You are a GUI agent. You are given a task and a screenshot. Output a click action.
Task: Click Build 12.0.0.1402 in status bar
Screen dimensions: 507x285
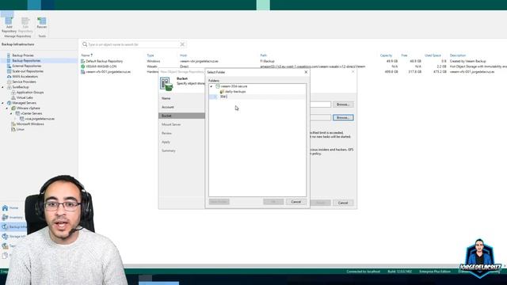click(x=399, y=272)
